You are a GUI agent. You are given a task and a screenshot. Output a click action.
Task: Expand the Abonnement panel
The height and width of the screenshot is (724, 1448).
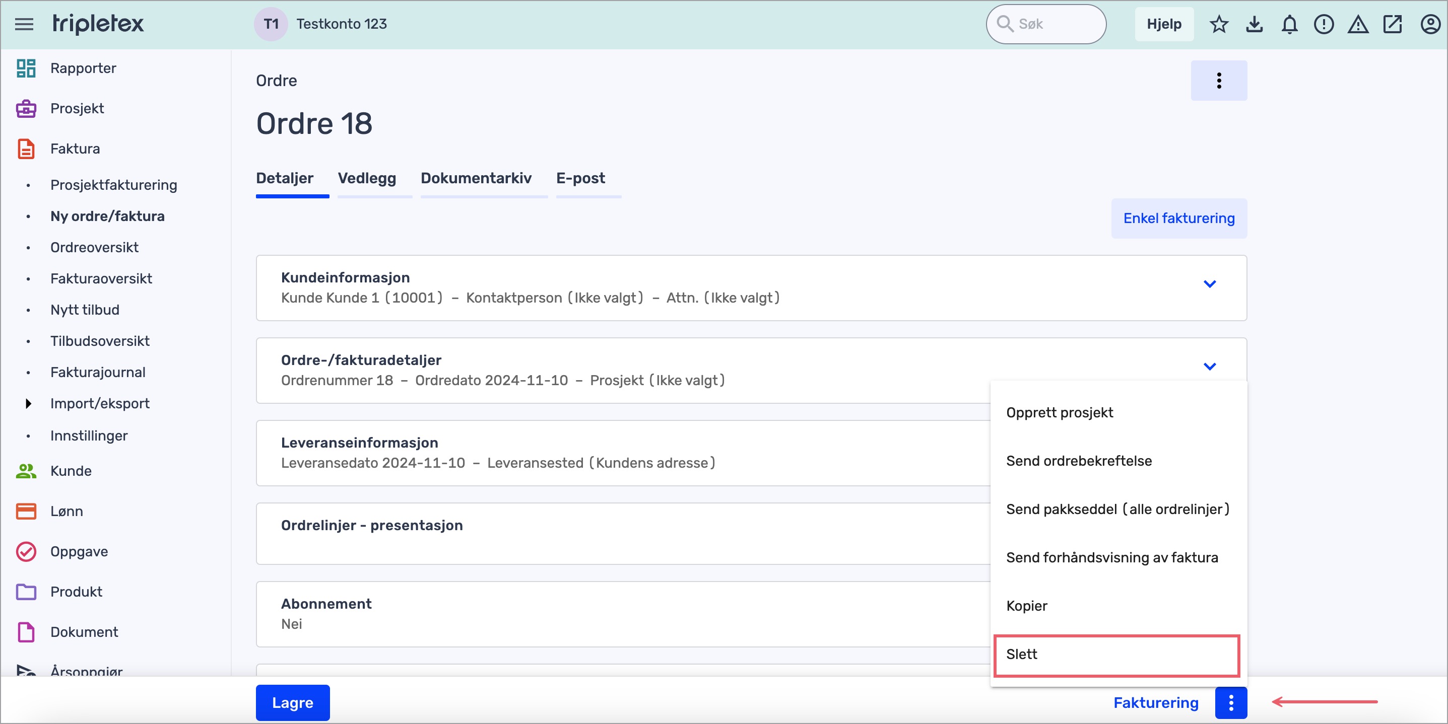click(623, 614)
